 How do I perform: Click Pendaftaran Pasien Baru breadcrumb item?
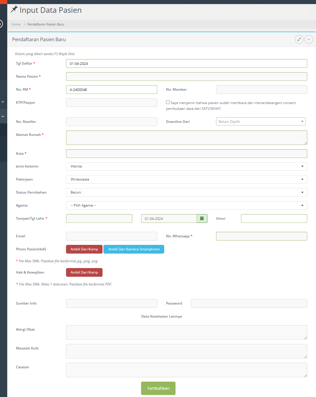46,24
